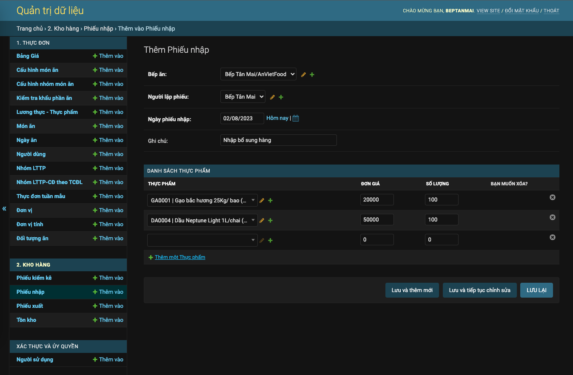Click Thêm một Thực phẩm link

click(180, 257)
